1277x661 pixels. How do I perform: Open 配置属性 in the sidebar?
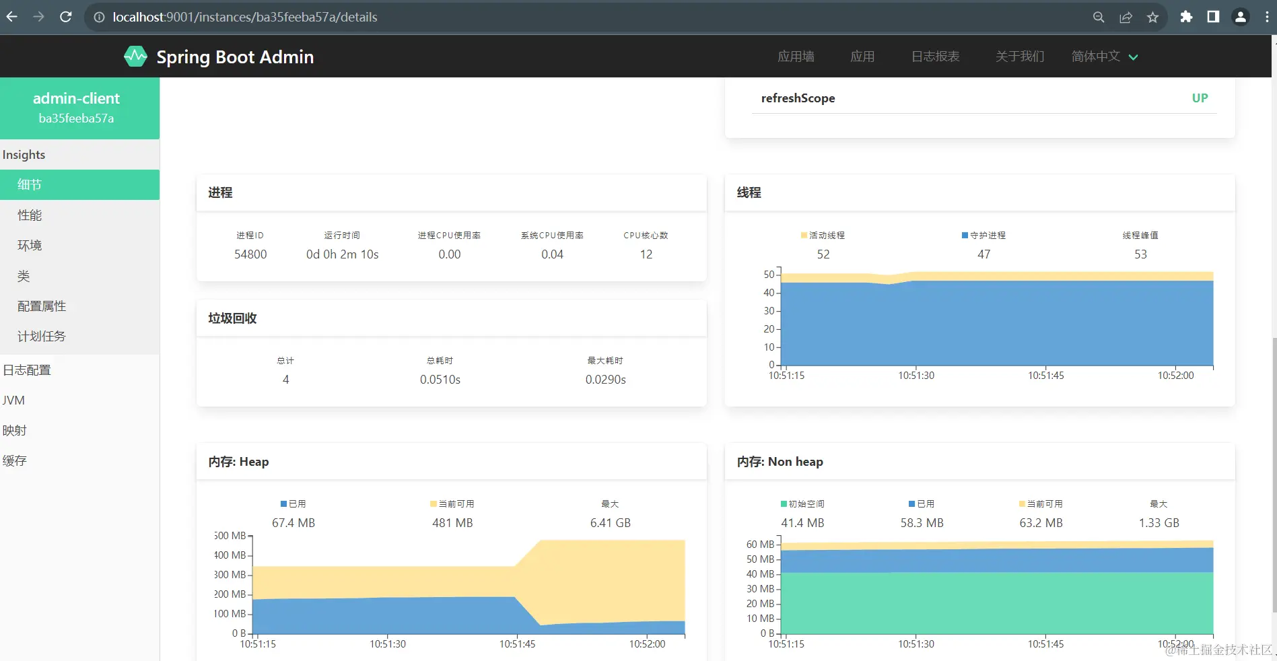point(79,306)
